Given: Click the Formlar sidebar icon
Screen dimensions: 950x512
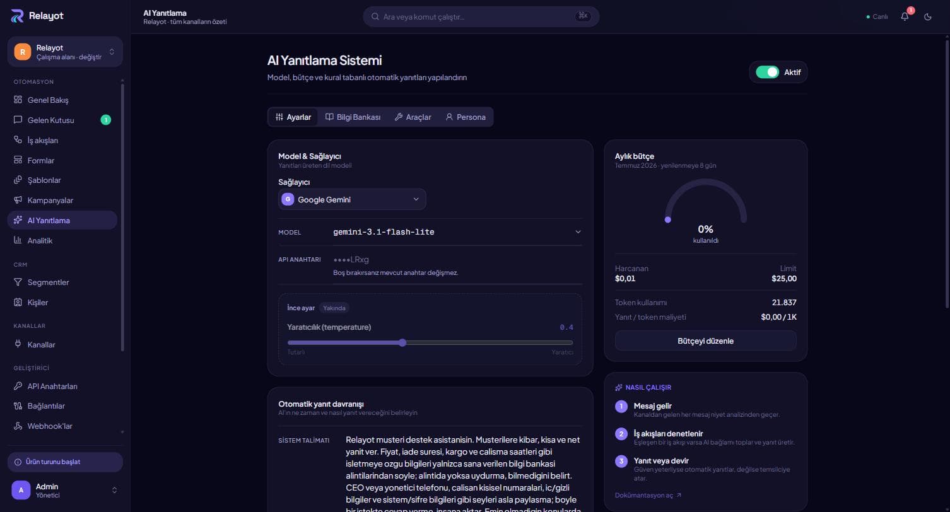Looking at the screenshot, I should [18, 160].
